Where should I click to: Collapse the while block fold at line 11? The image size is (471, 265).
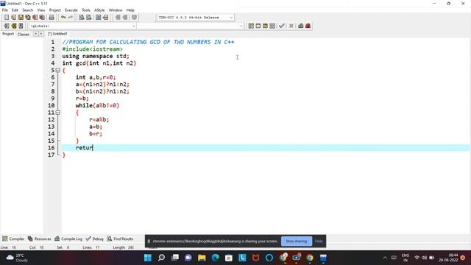[57, 113]
